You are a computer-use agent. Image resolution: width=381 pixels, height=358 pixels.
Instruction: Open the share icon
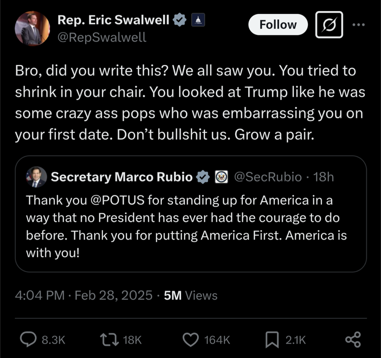click(x=352, y=339)
